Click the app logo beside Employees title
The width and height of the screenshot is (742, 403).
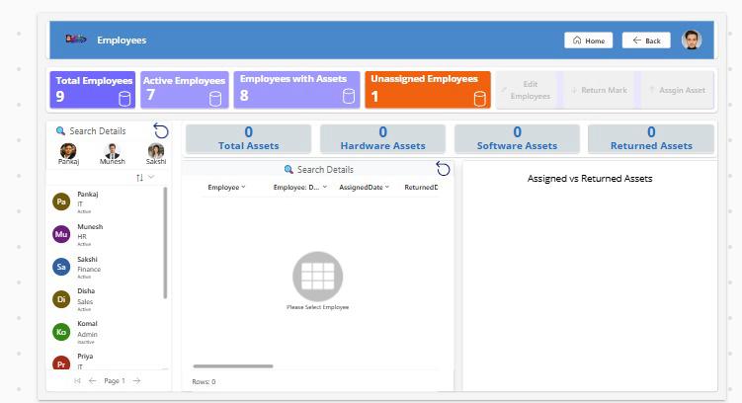click(76, 40)
